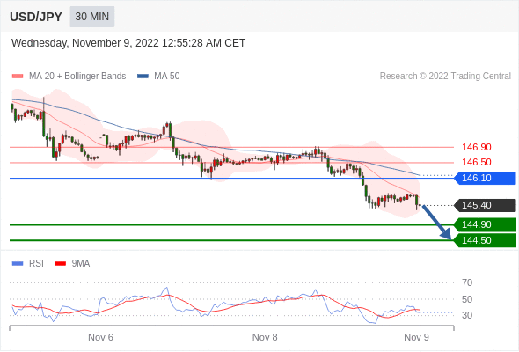This screenshot has height=352, width=519.
Task: Click the red 146.50 resistance label
Action: [476, 162]
